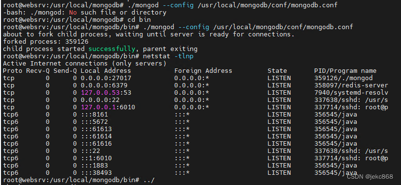The width and height of the screenshot is (401, 185).
Task: Click LISTEN state in the 6379 row
Action: pos(279,85)
